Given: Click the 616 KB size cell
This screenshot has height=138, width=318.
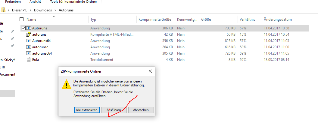Looking at the screenshot, I should [x=230, y=47].
